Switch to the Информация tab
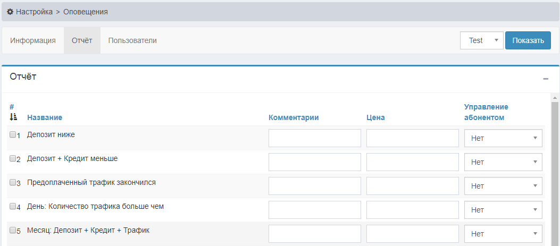560x246 pixels. (x=33, y=40)
